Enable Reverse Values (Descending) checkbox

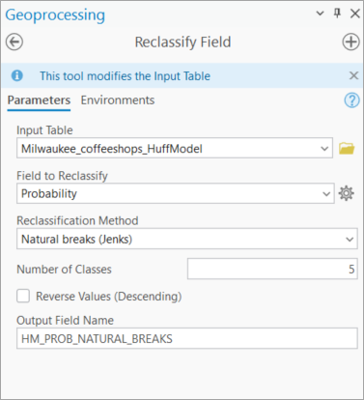[23, 296]
